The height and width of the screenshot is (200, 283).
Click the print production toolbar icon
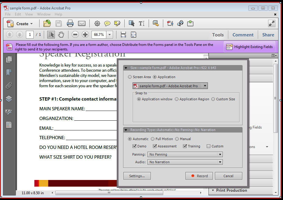(180, 23)
